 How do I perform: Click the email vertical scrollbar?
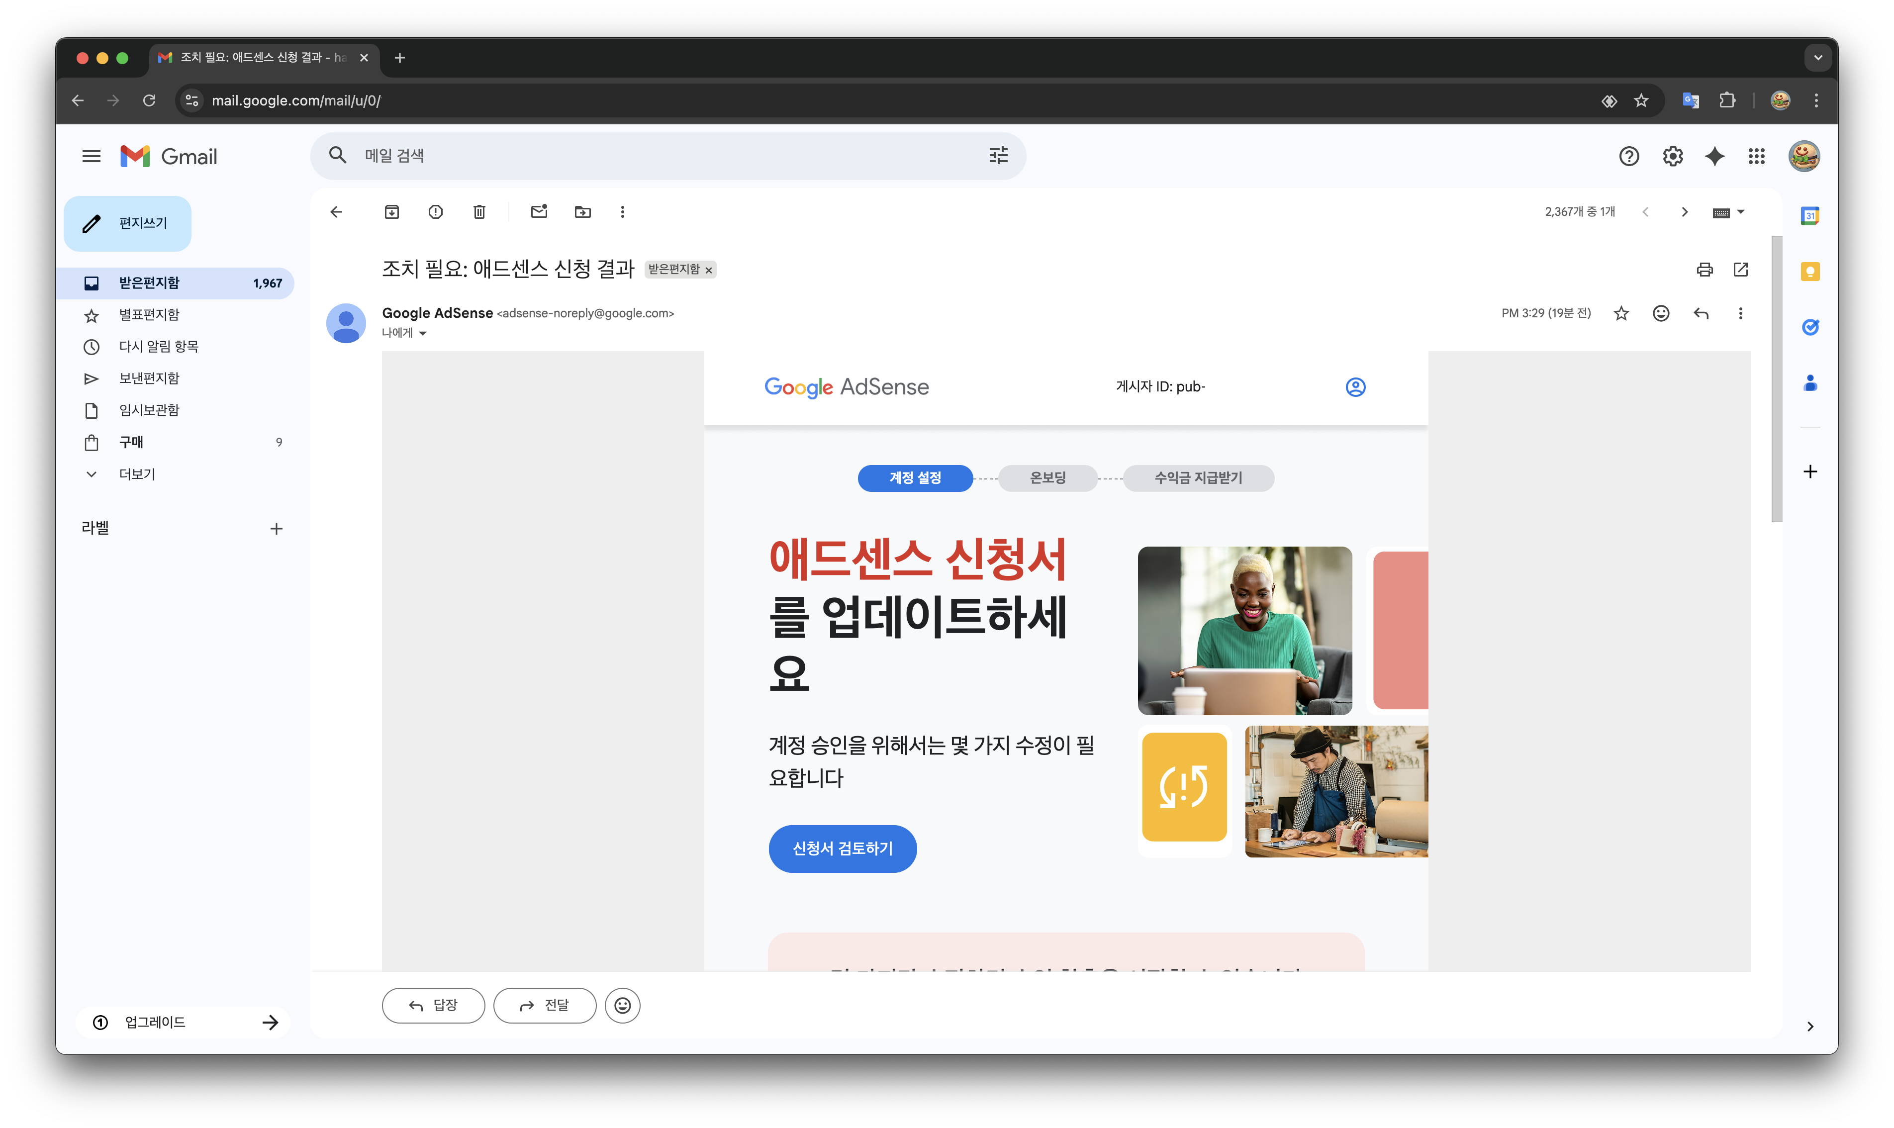pyautogui.click(x=1776, y=378)
